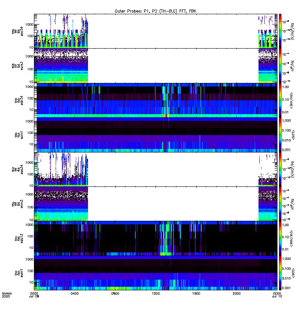Click the '0000 Jul 10' time axis label
Image resolution: width=296 pixels, height=316 pixels.
[x=277, y=295]
